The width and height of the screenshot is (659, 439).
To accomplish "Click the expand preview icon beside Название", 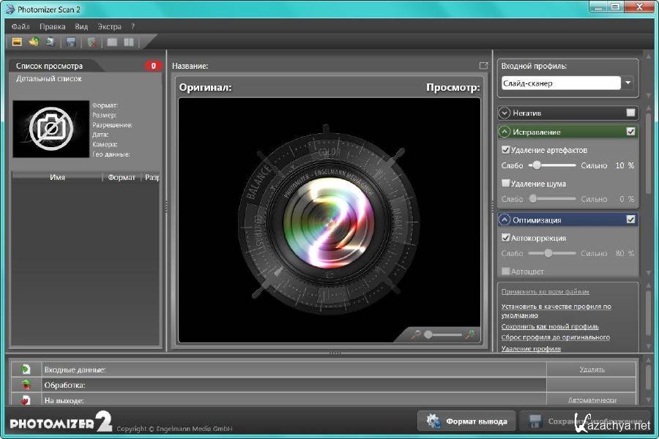I will 483,66.
